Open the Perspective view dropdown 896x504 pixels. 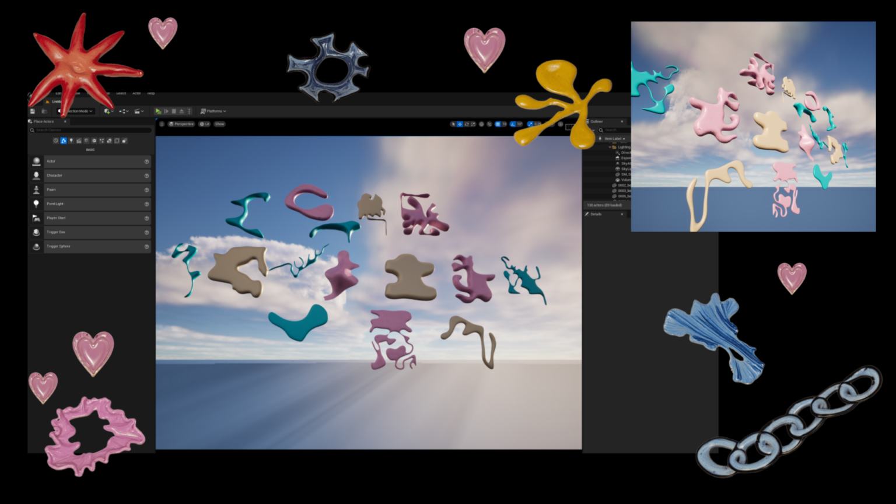(181, 124)
